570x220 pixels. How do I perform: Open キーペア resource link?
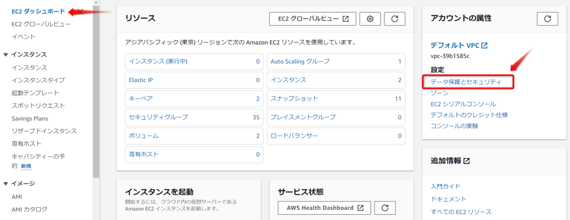[x=141, y=98]
